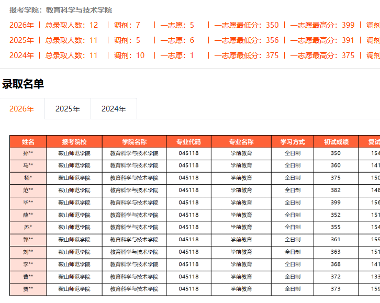This screenshot has width=380, height=303.
Task: Click 一志愿：5 in the 2026 summary
Action: 177,25
